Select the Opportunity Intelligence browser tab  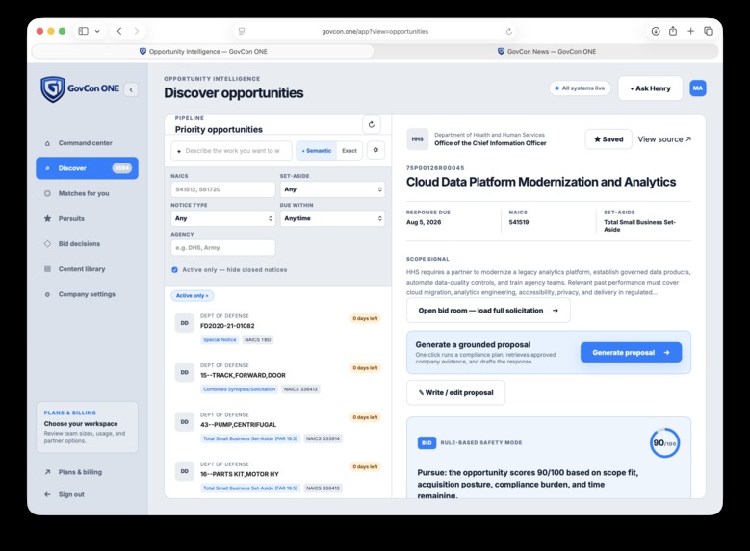pyautogui.click(x=203, y=51)
